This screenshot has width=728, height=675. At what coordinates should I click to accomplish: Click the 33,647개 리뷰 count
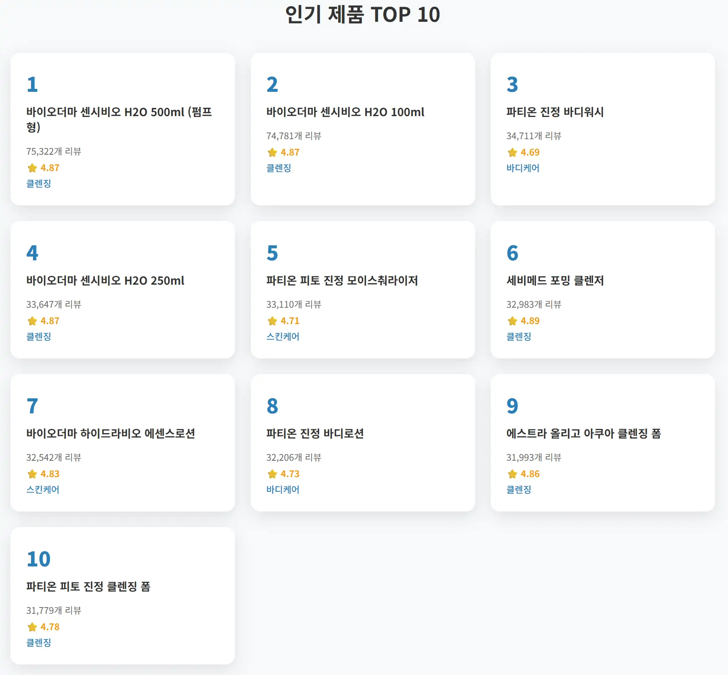tap(54, 304)
